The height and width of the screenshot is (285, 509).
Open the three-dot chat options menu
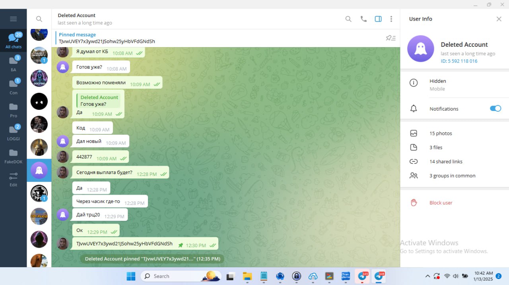(391, 19)
